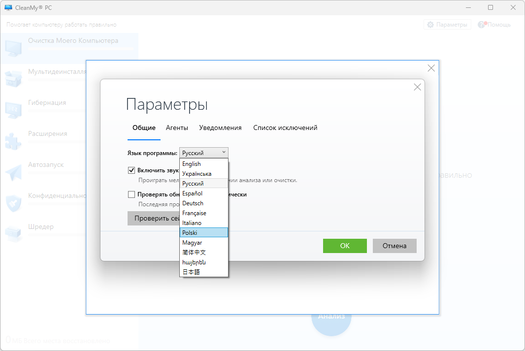Open Шредер shredder icon in sidebar

(x=13, y=234)
